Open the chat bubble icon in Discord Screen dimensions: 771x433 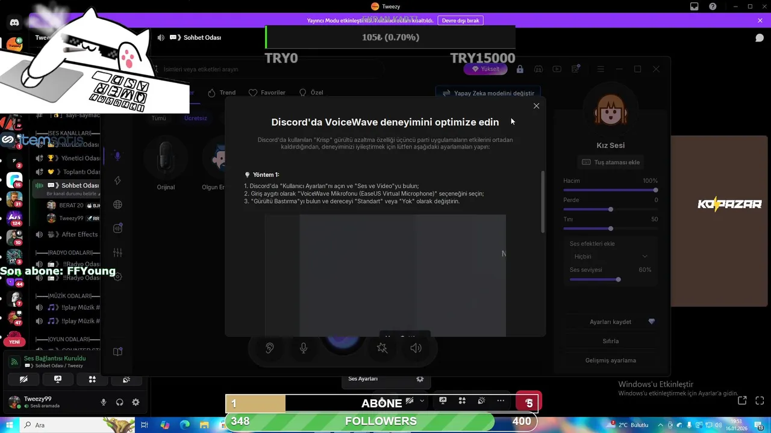(760, 38)
